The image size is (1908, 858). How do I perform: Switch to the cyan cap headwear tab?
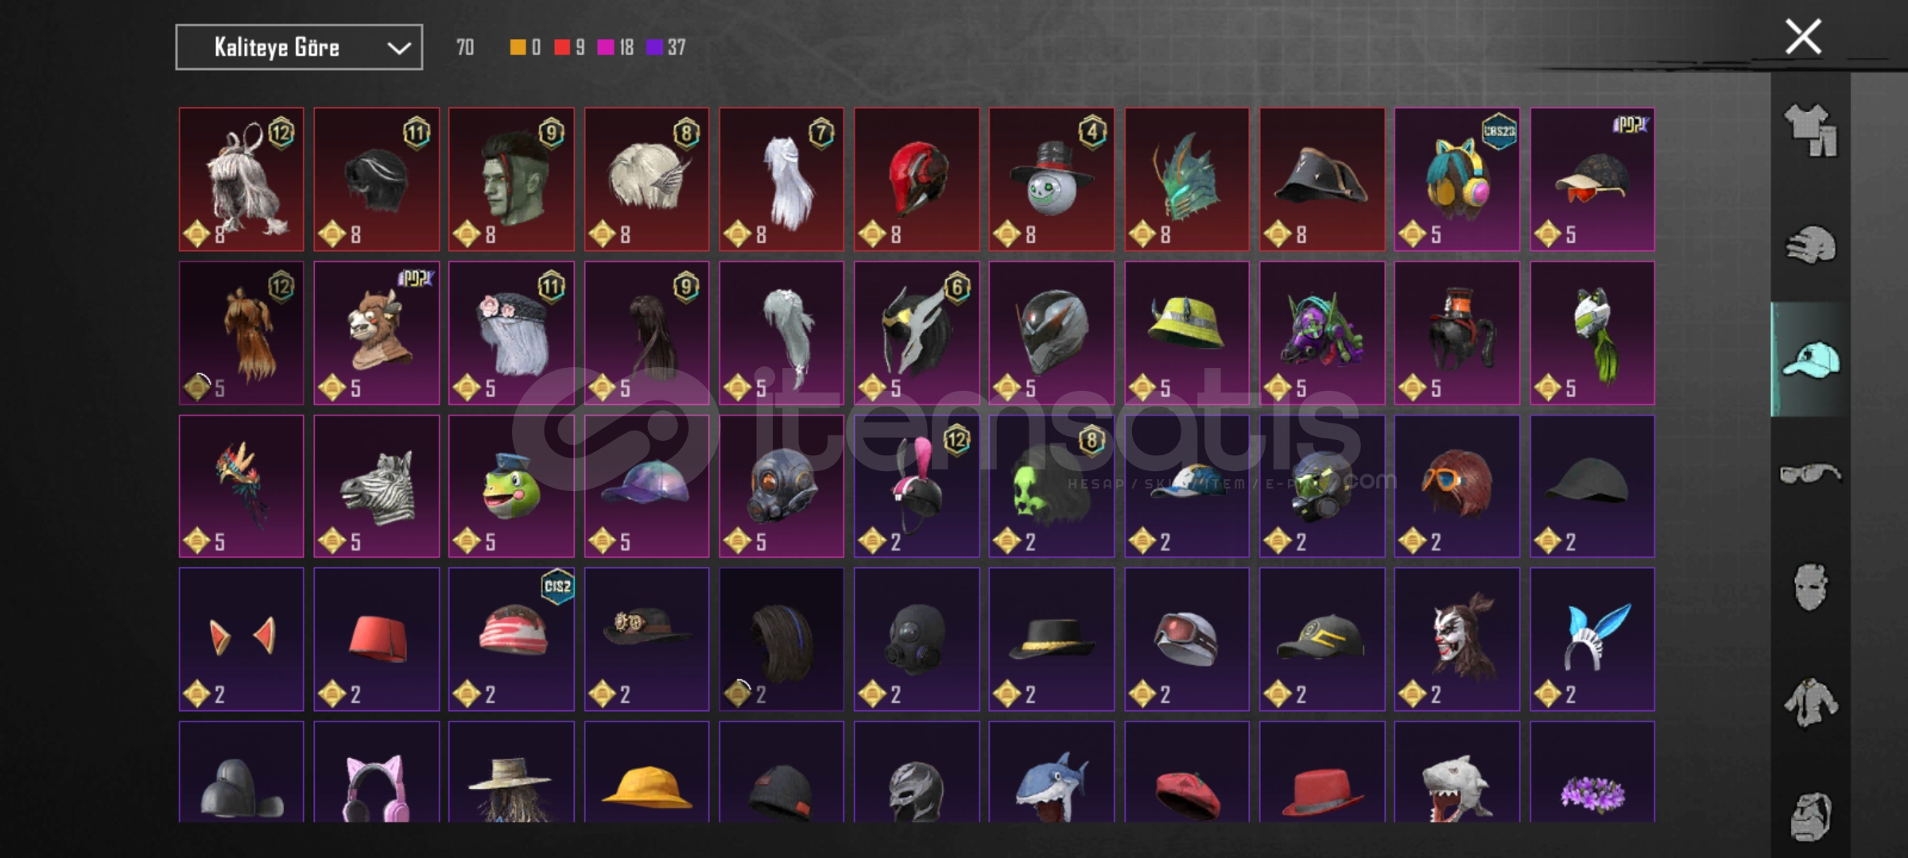pos(1810,359)
